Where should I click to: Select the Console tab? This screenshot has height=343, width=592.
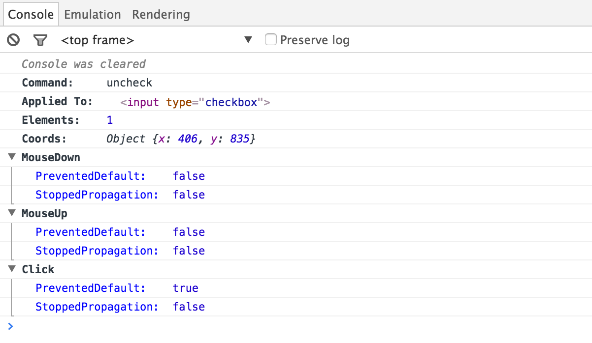(x=31, y=14)
